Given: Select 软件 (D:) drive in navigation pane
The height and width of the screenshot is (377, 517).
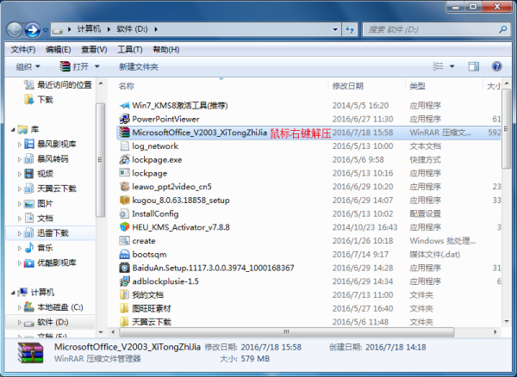Looking at the screenshot, I should [x=53, y=322].
